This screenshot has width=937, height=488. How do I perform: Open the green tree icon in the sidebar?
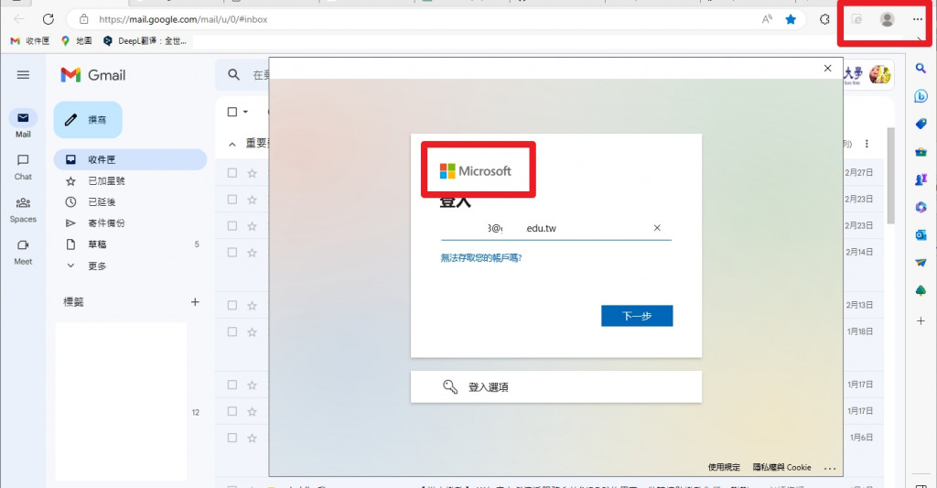[x=921, y=290]
